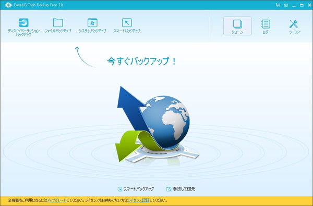Start File Backup (ファイルバックアップ)
This screenshot has height=206, width=313.
pyautogui.click(x=58, y=25)
